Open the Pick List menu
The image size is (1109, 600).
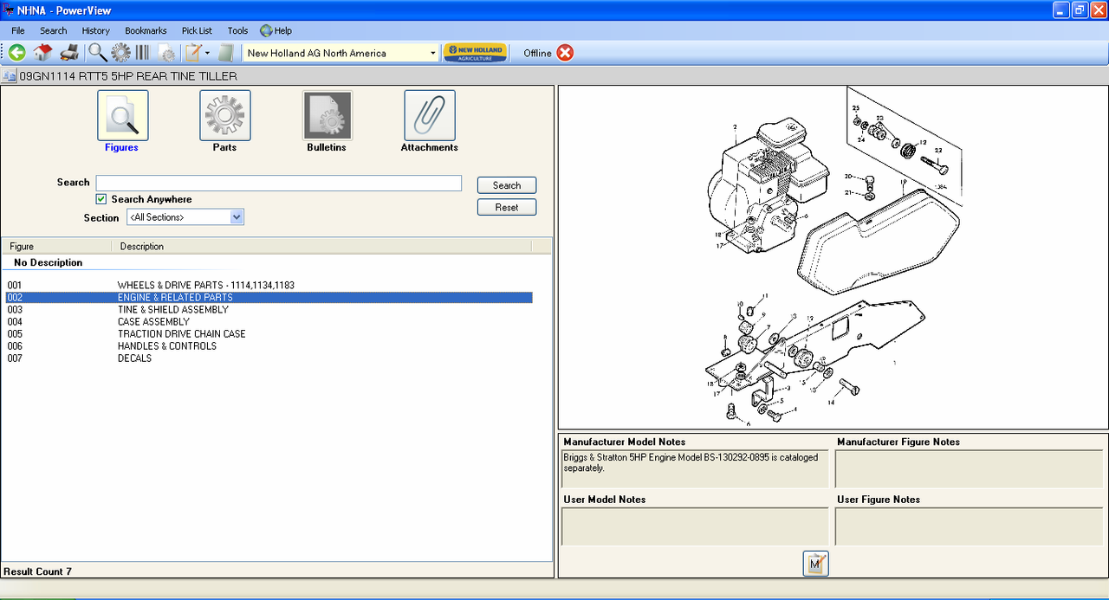(x=197, y=30)
